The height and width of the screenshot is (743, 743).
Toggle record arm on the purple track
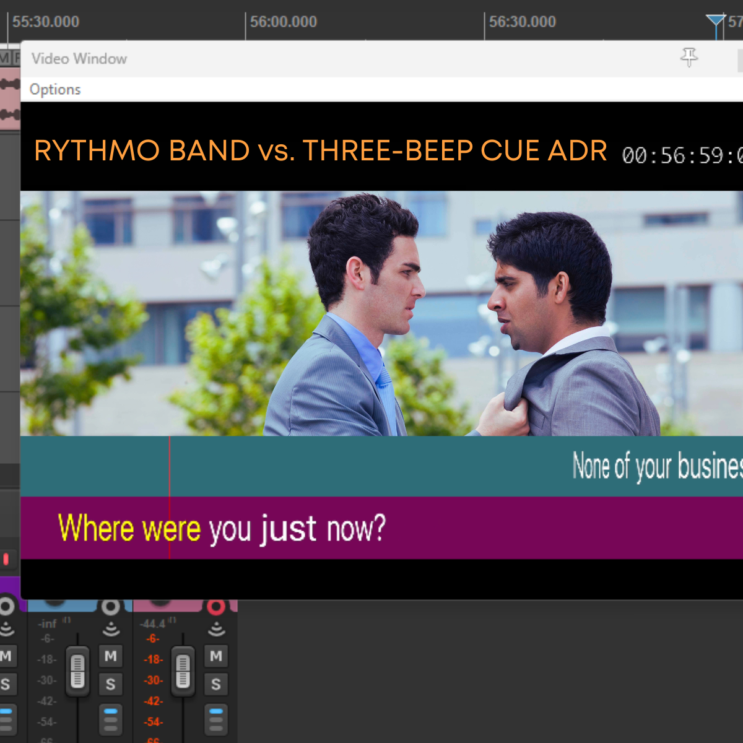click(7, 606)
